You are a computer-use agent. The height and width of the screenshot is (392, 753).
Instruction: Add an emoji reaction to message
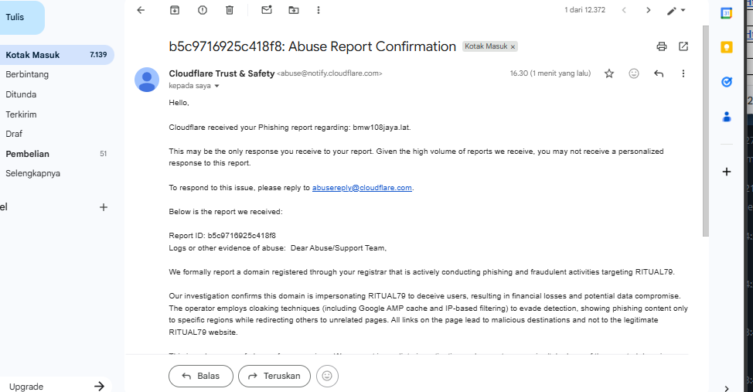[634, 73]
